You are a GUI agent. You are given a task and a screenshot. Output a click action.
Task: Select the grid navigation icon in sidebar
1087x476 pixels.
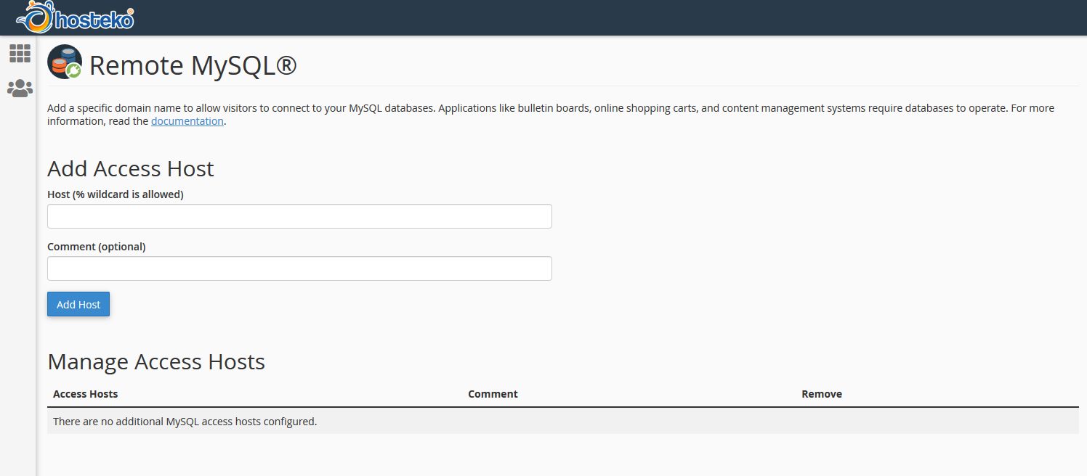[x=20, y=53]
